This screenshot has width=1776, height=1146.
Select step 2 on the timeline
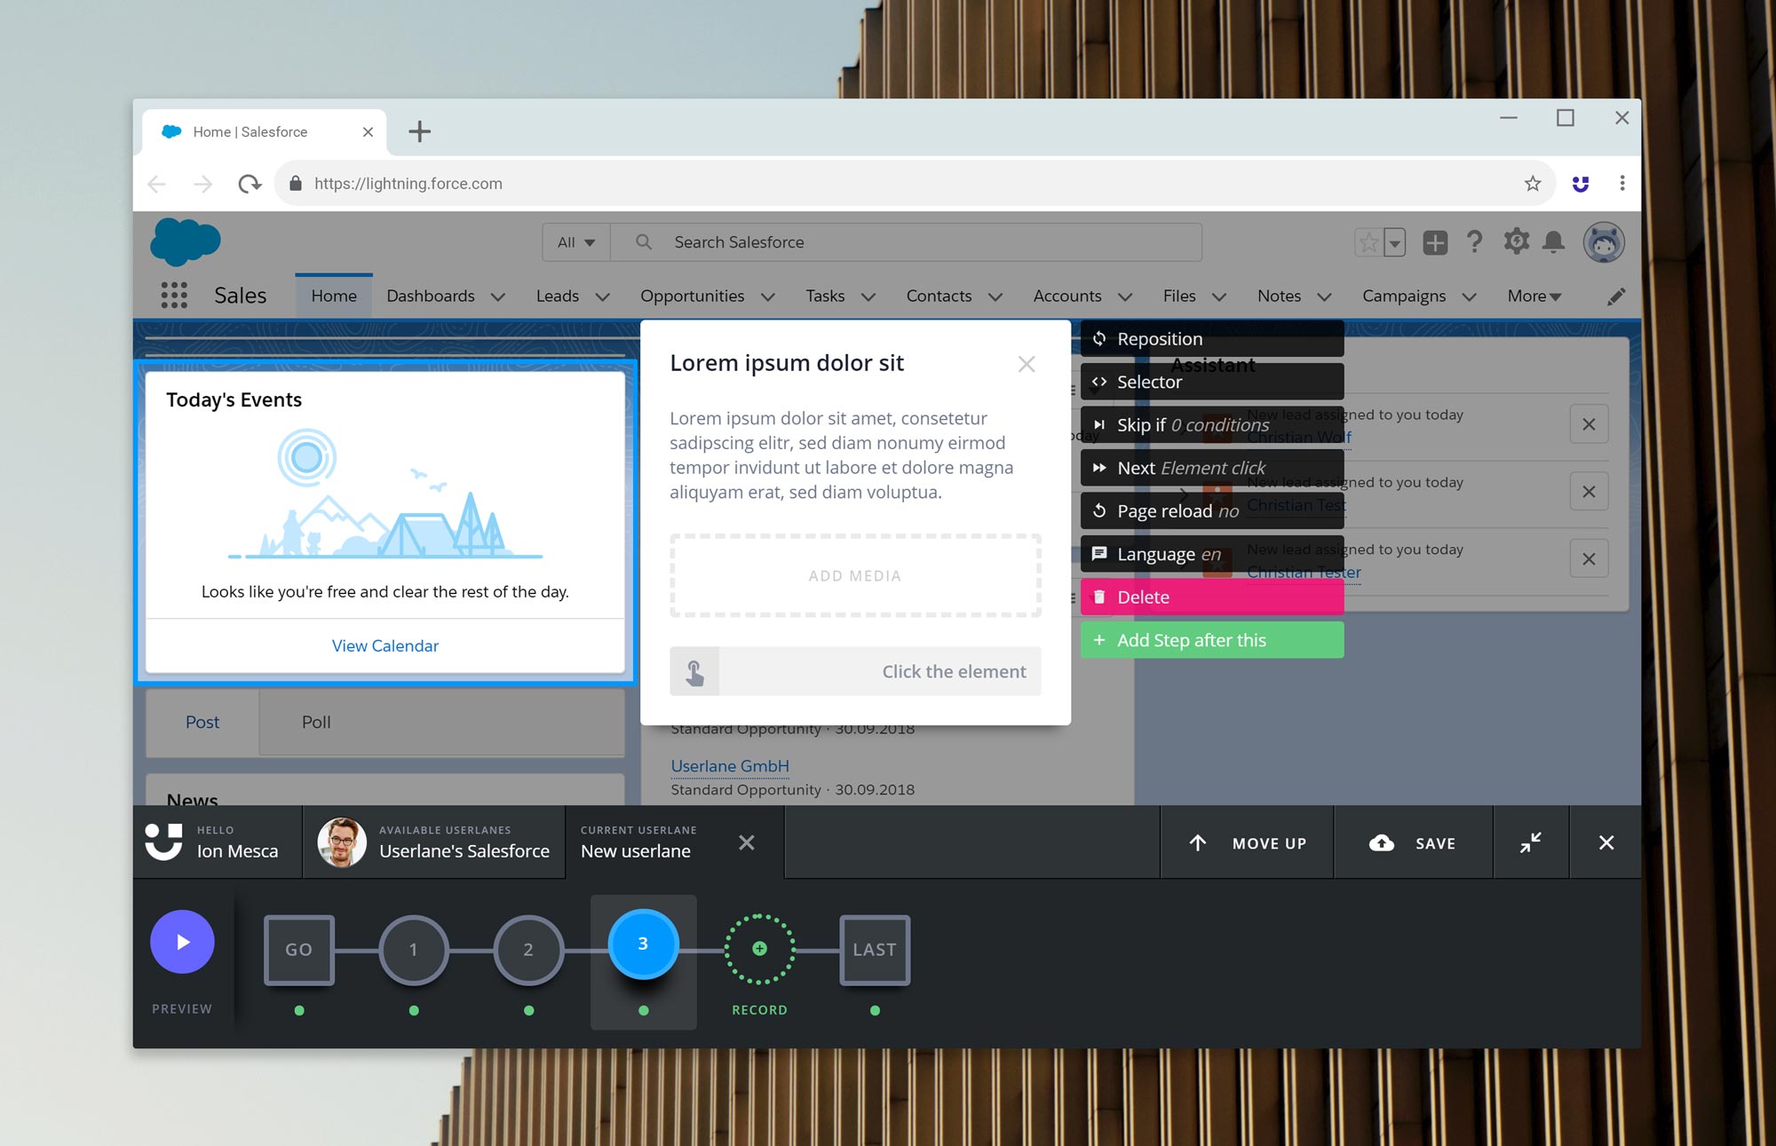528,950
